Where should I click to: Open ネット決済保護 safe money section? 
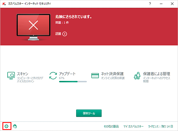[x=112, y=74]
